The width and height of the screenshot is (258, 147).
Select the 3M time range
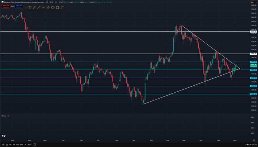click(x=14, y=144)
